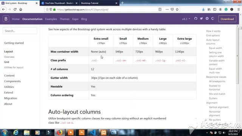
Task: Open Themes in the Bootstrap navbar
Action: pyautogui.click(x=65, y=19)
